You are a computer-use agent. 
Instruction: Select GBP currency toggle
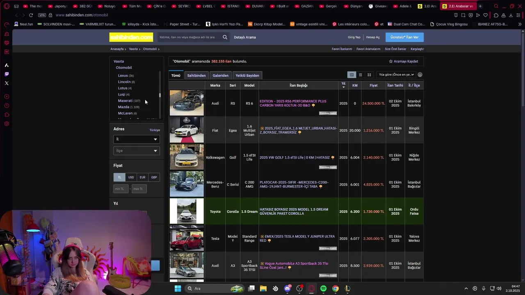click(154, 177)
